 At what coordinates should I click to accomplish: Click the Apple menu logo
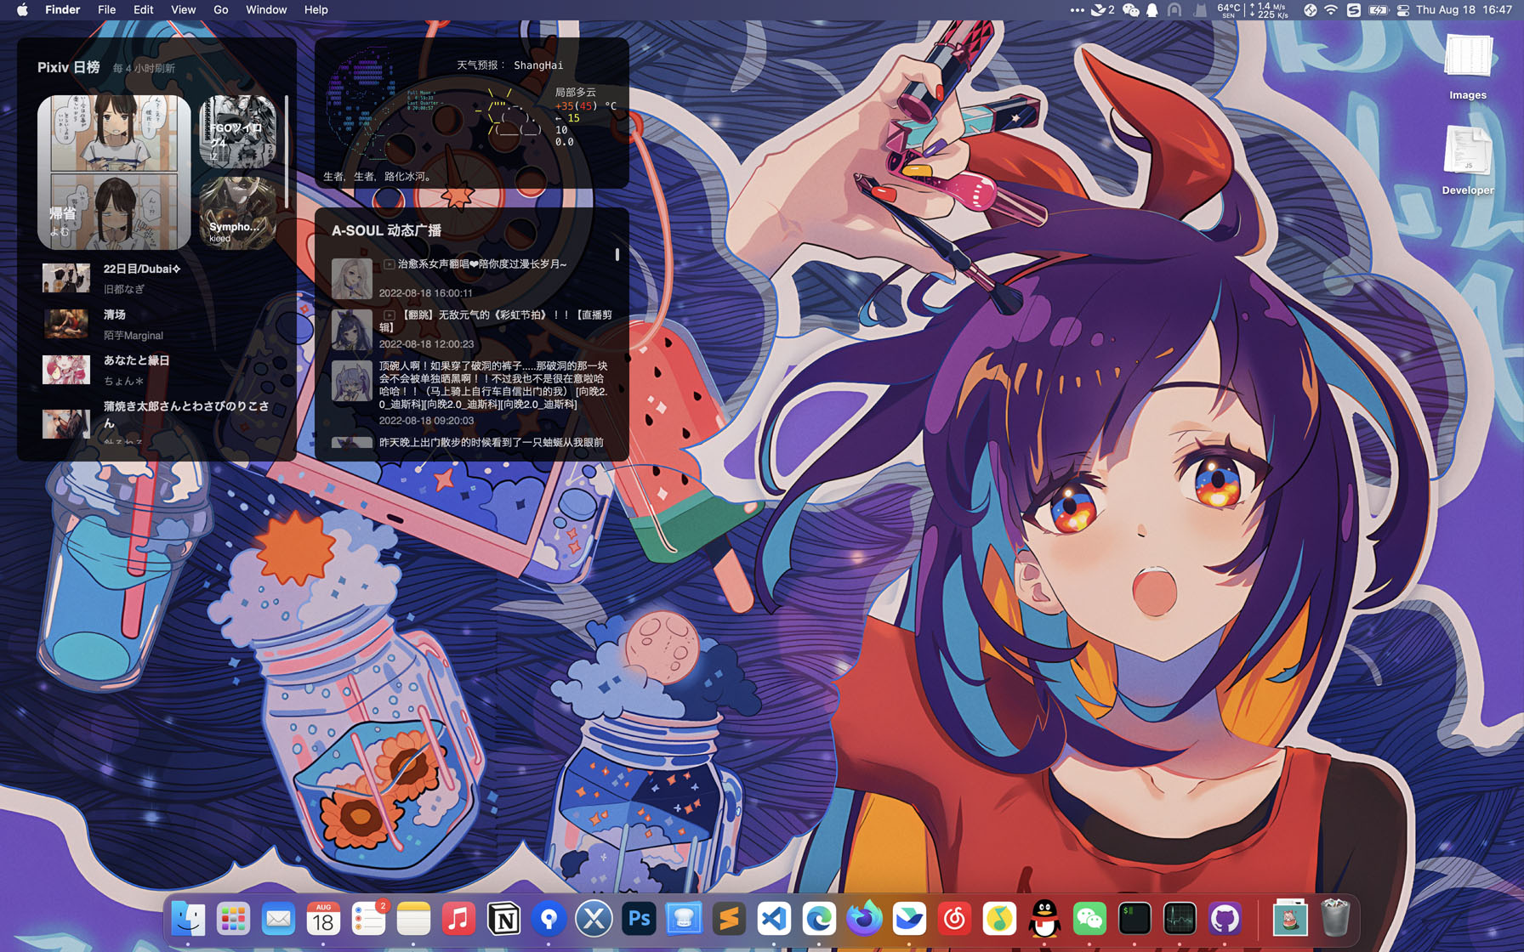[x=22, y=10]
